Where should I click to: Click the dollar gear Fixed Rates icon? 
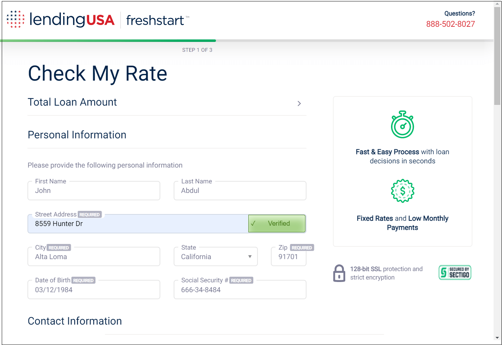[402, 191]
